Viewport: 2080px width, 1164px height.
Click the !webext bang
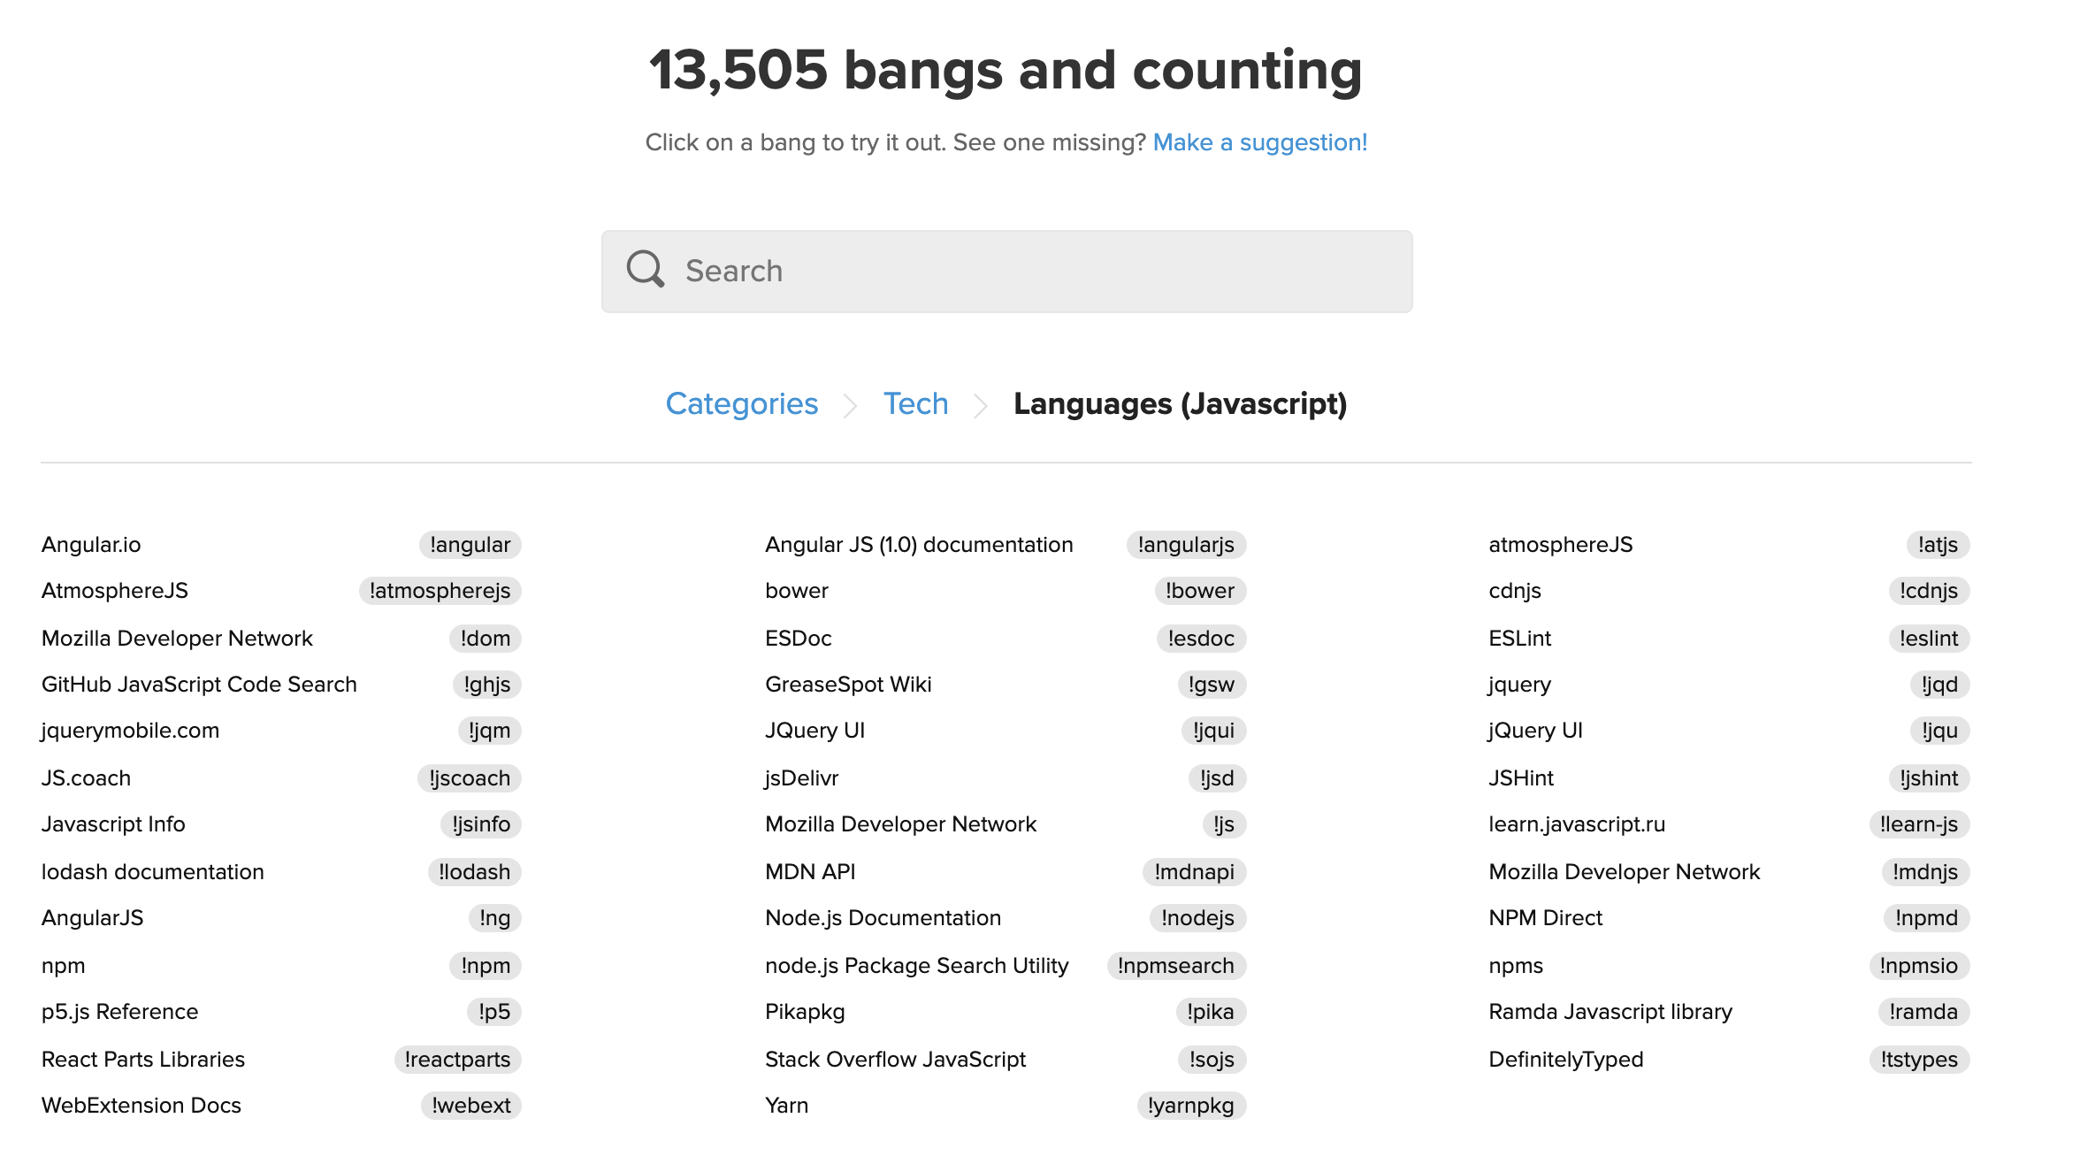click(x=470, y=1106)
